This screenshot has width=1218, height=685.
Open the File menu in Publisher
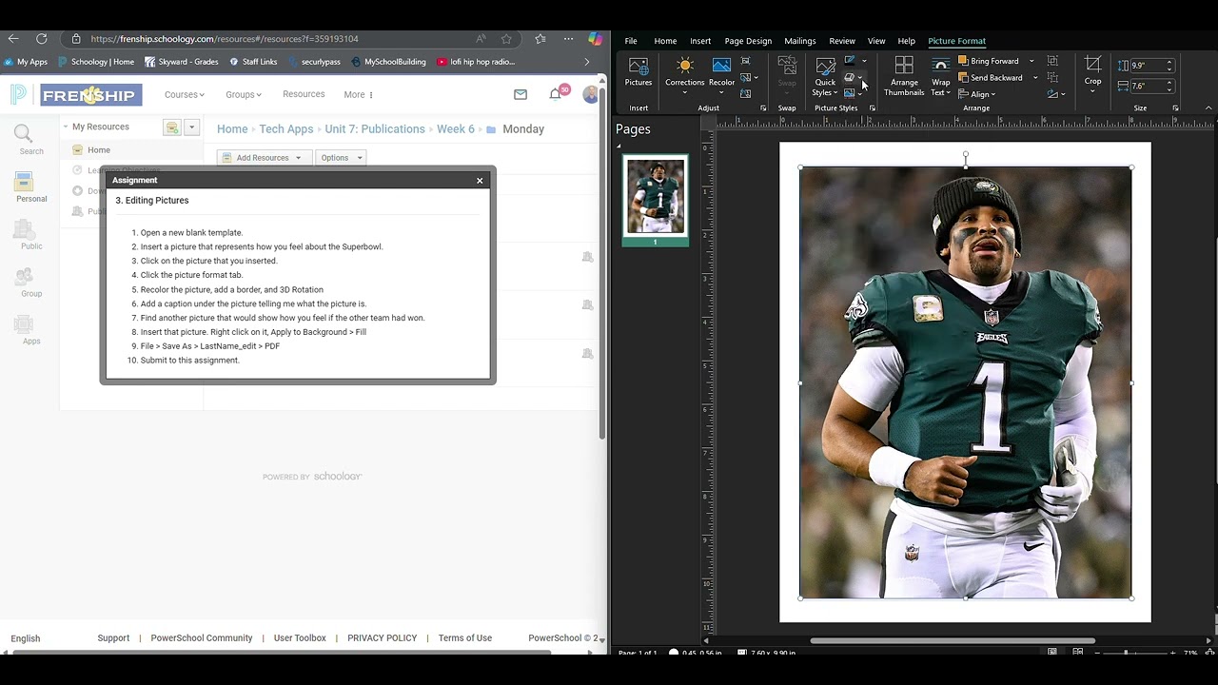[x=631, y=41]
